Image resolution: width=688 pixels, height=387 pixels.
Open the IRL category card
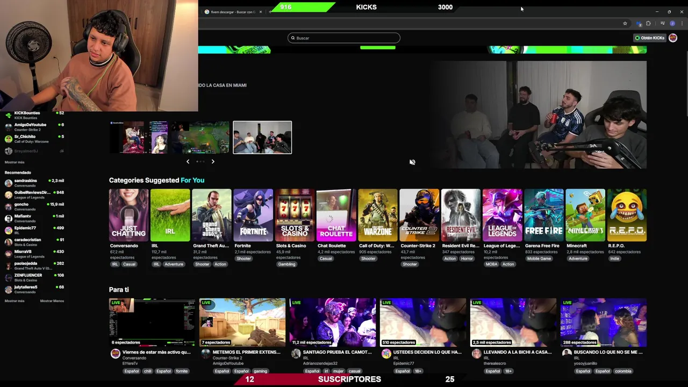click(x=170, y=215)
